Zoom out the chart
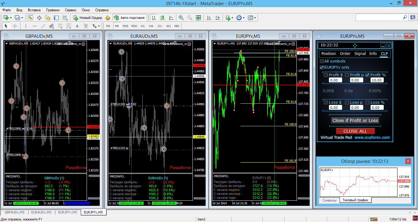 tap(190, 18)
